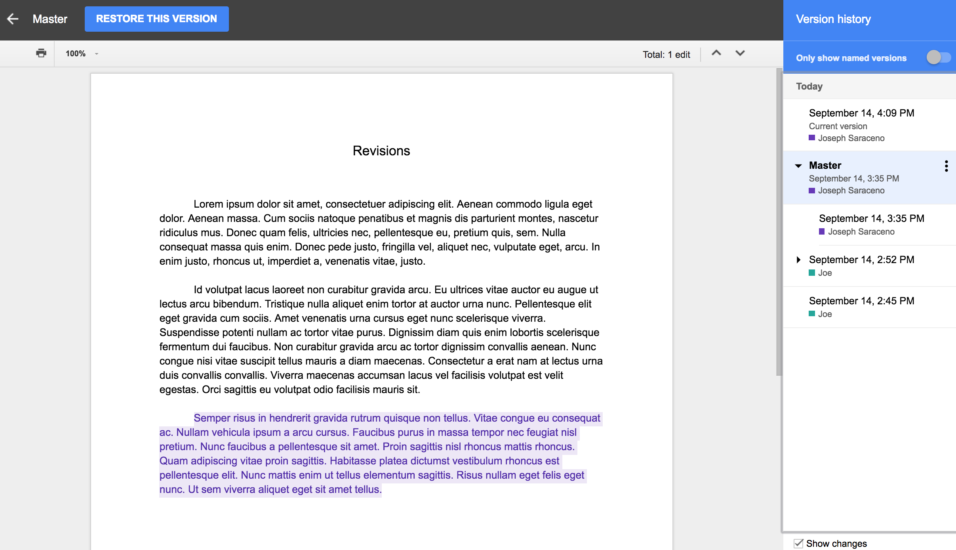This screenshot has height=550, width=956.
Task: Click the back arrow icon
Action: point(13,19)
